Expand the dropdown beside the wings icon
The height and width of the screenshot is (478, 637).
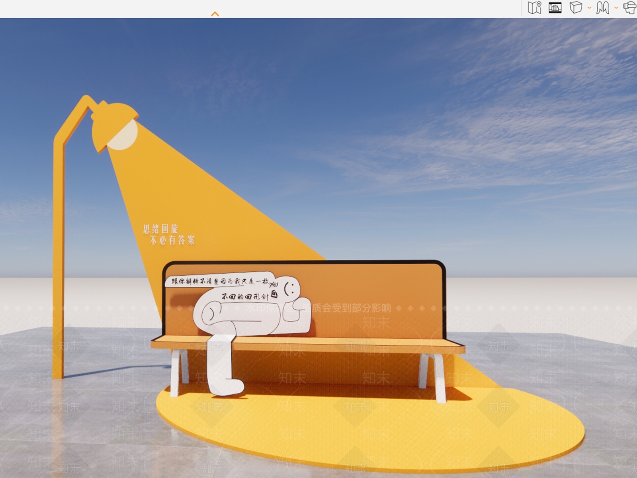coord(616,8)
